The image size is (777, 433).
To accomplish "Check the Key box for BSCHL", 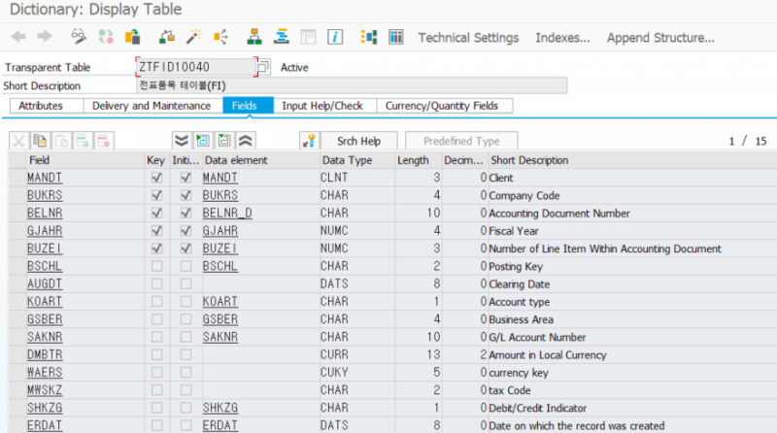I will point(156,266).
